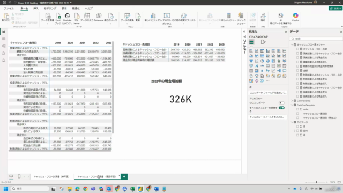Select the Python (Py) visual icon

[x=267, y=71]
